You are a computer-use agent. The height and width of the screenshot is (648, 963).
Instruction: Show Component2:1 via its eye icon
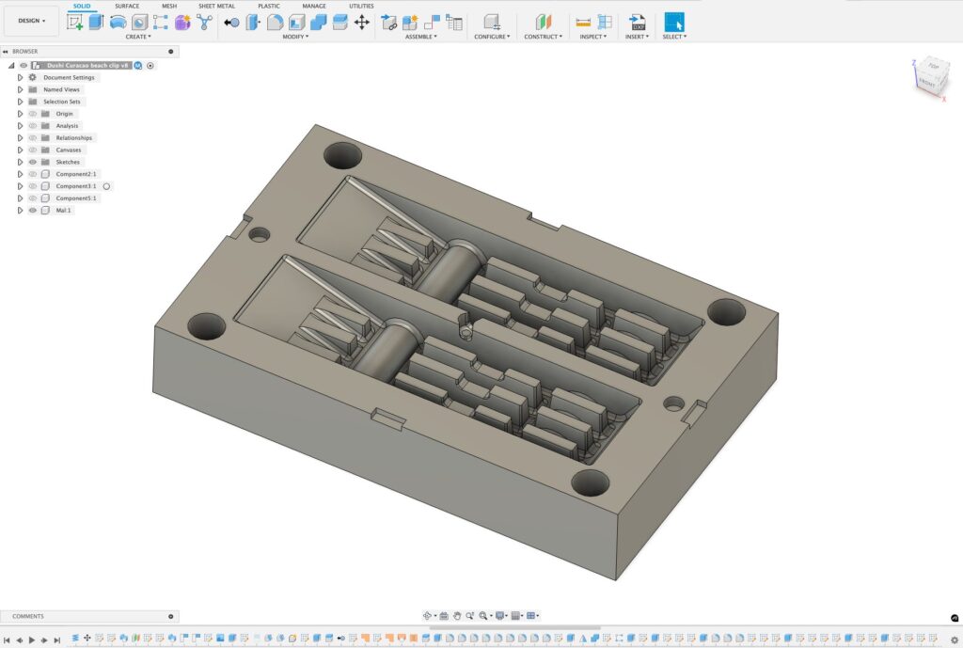[33, 174]
